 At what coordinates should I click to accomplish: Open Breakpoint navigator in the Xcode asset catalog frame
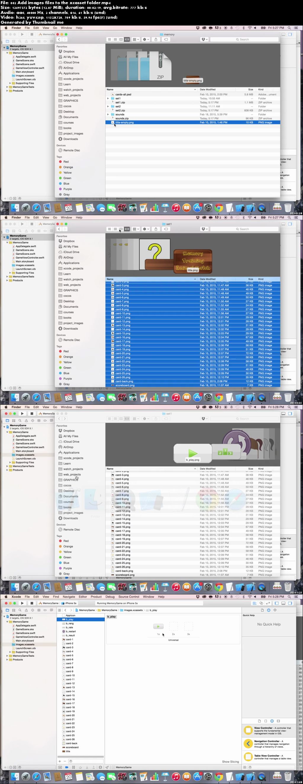click(x=45, y=610)
